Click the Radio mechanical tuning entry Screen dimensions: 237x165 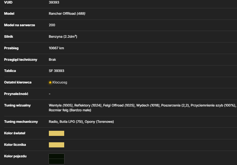(x=53, y=122)
